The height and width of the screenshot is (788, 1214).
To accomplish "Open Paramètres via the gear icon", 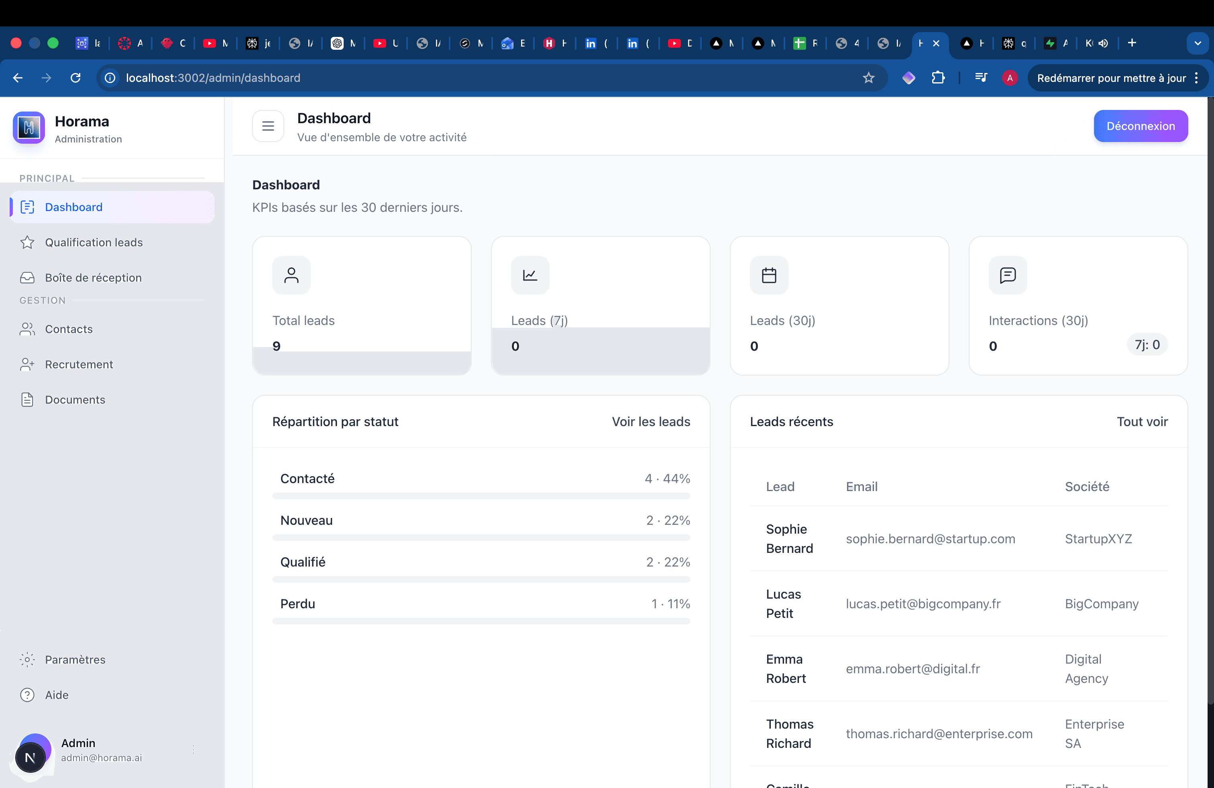I will (x=27, y=660).
